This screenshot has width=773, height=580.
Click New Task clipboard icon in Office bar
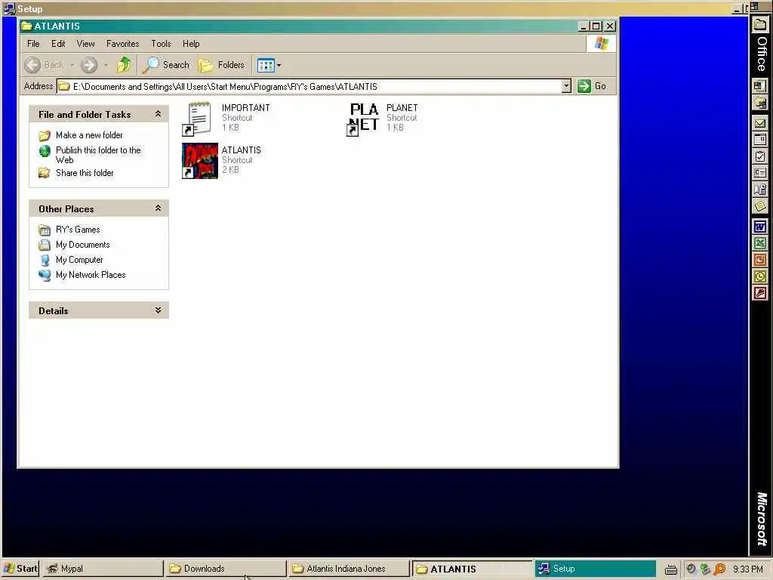759,156
